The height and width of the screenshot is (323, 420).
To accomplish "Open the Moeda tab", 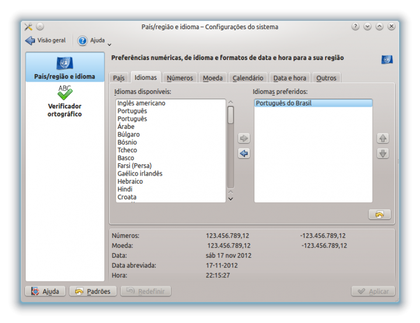I will coord(213,78).
